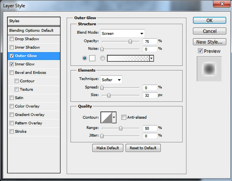Uncheck the Outer Glow checkbox

[x=12, y=56]
